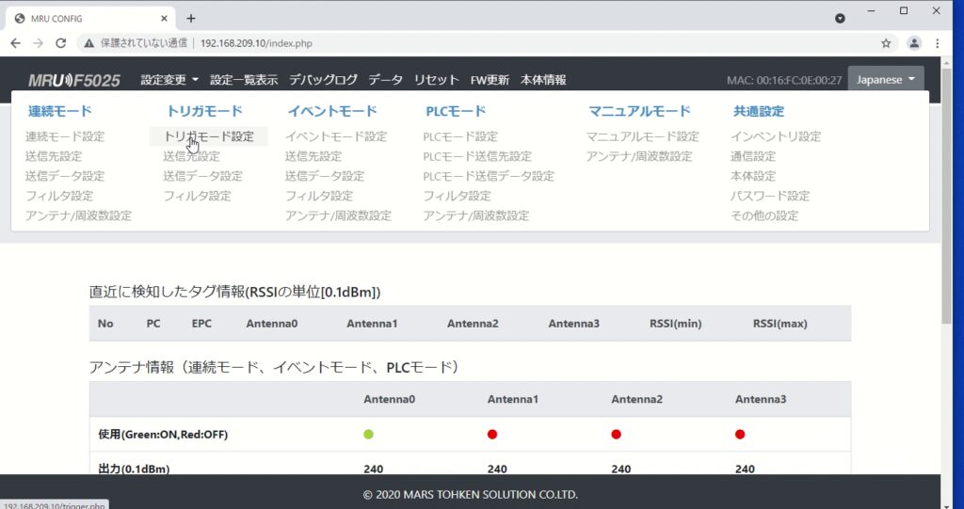Viewport: 964px width, 509px height.
Task: Select 送信データ設定 under 連続モード
Action: [65, 176]
